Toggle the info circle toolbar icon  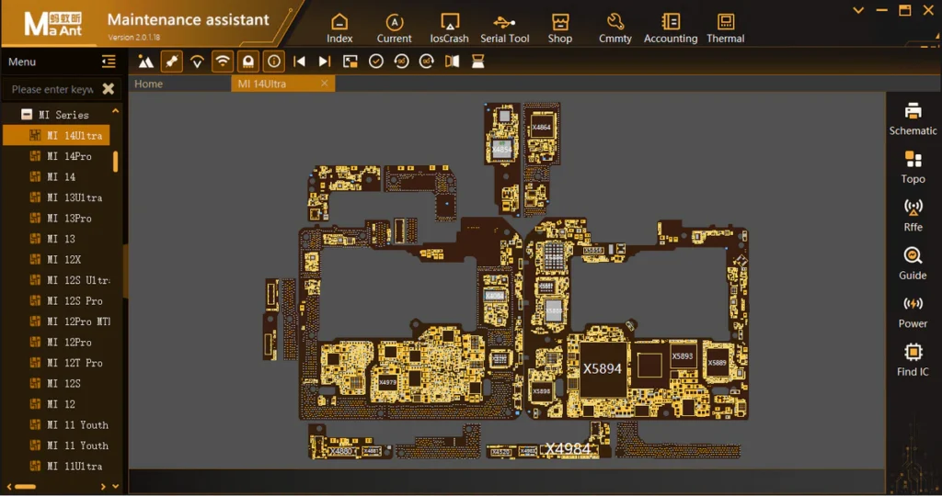coord(274,62)
